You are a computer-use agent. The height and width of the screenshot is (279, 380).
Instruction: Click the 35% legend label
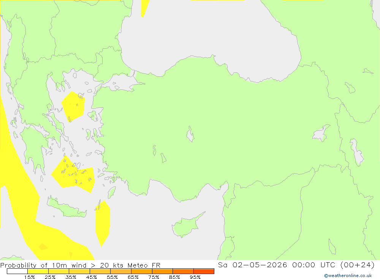pyautogui.click(x=71, y=277)
